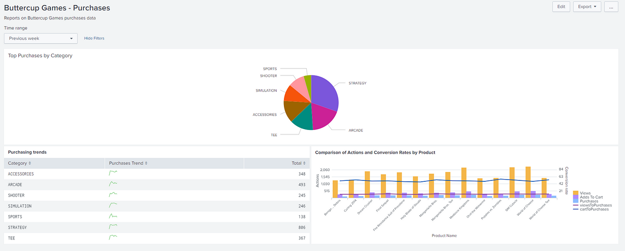625x251 pixels.
Task: Click the viewsToPurchases line legend marker
Action: 576,205
